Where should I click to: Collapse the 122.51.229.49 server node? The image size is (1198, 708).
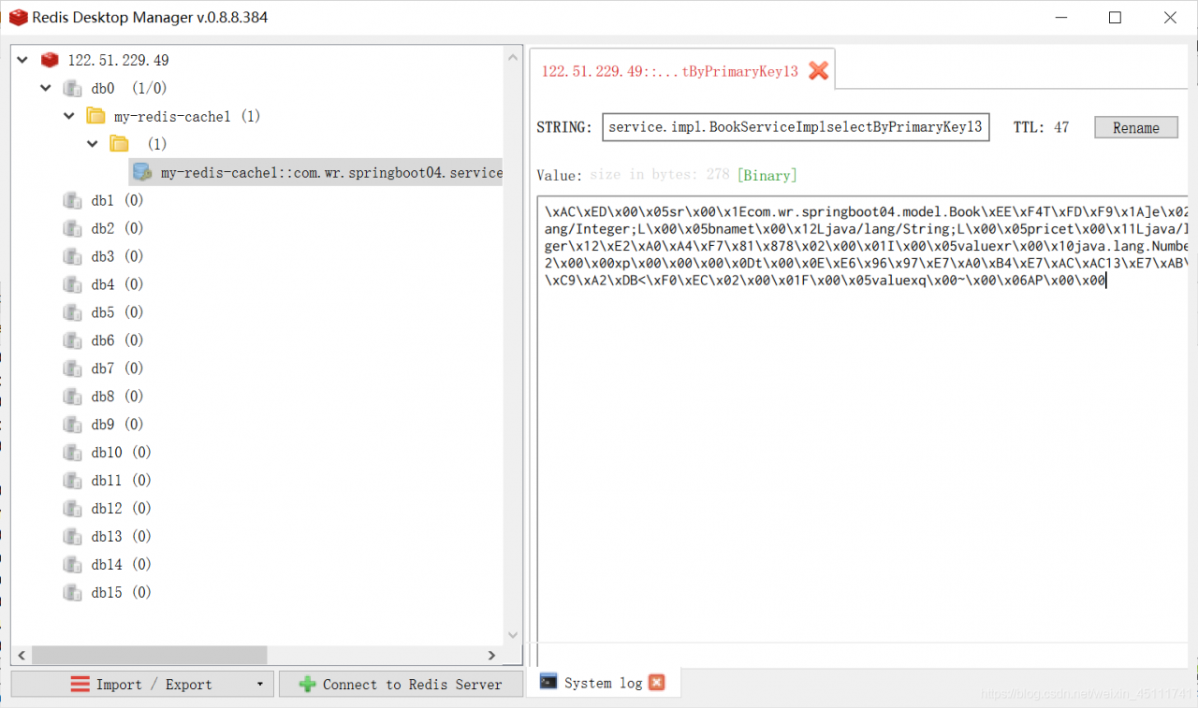[x=22, y=60]
